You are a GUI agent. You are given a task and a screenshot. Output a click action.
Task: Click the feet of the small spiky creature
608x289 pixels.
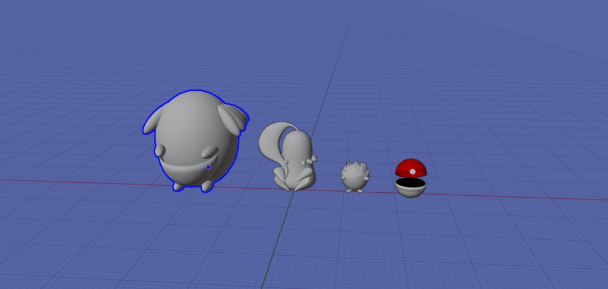click(354, 190)
